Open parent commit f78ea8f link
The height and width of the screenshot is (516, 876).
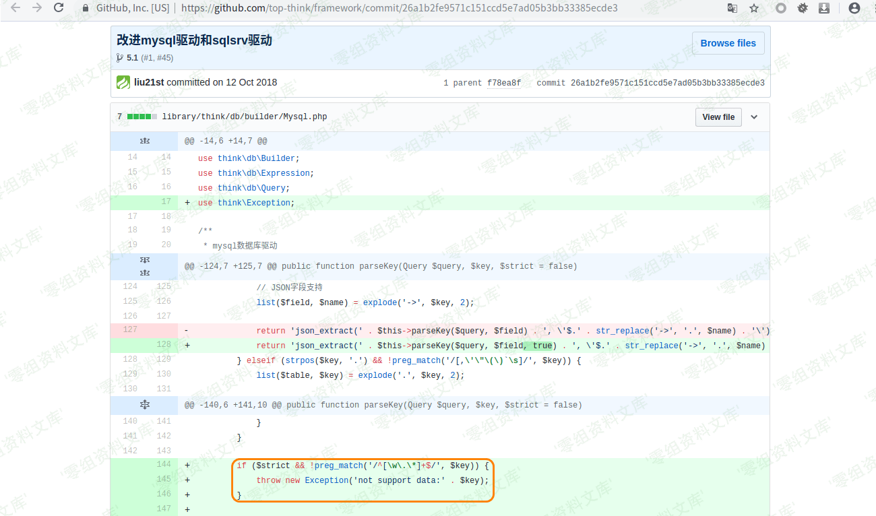pos(503,84)
